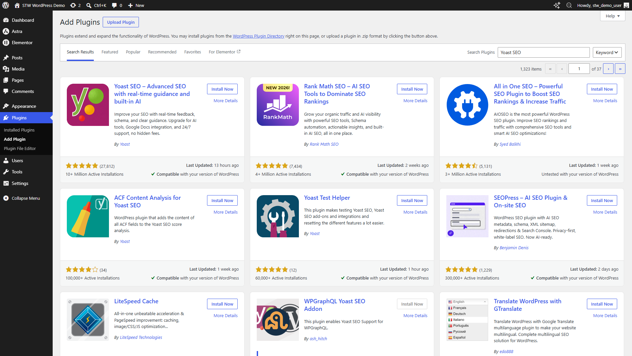Install Yoast SEO Advanced SEO plugin

[222, 89]
